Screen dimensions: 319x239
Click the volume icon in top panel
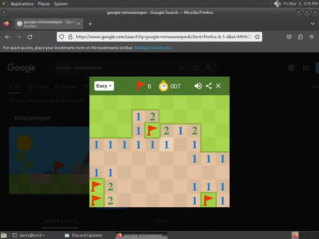pyautogui.click(x=277, y=4)
